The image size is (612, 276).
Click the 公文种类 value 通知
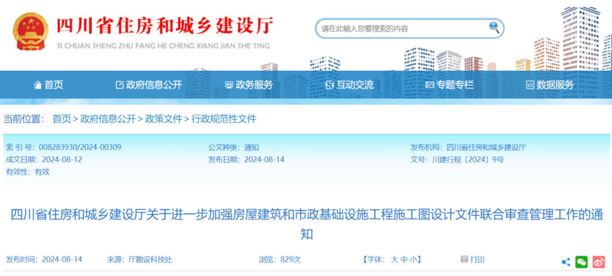point(252,148)
